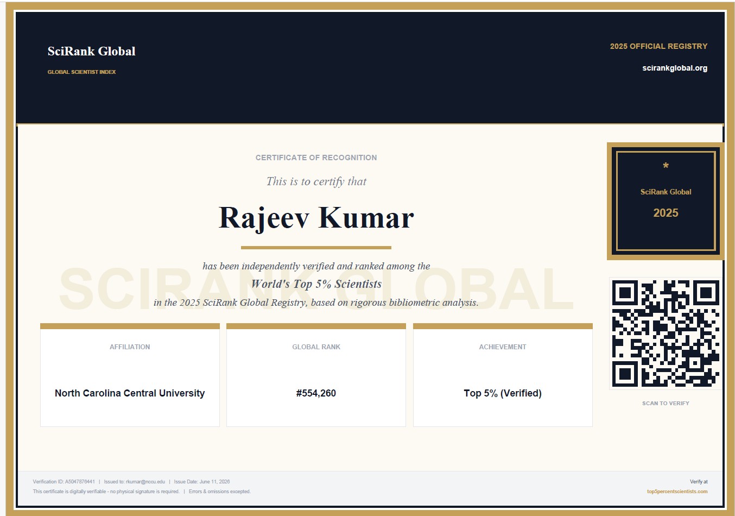Screen dimensions: 735x516
Task: Click the SCAN TO VERIFY caption
Action: [x=666, y=404]
